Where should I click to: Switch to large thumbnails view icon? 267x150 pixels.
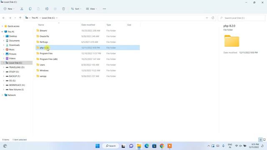(264, 140)
